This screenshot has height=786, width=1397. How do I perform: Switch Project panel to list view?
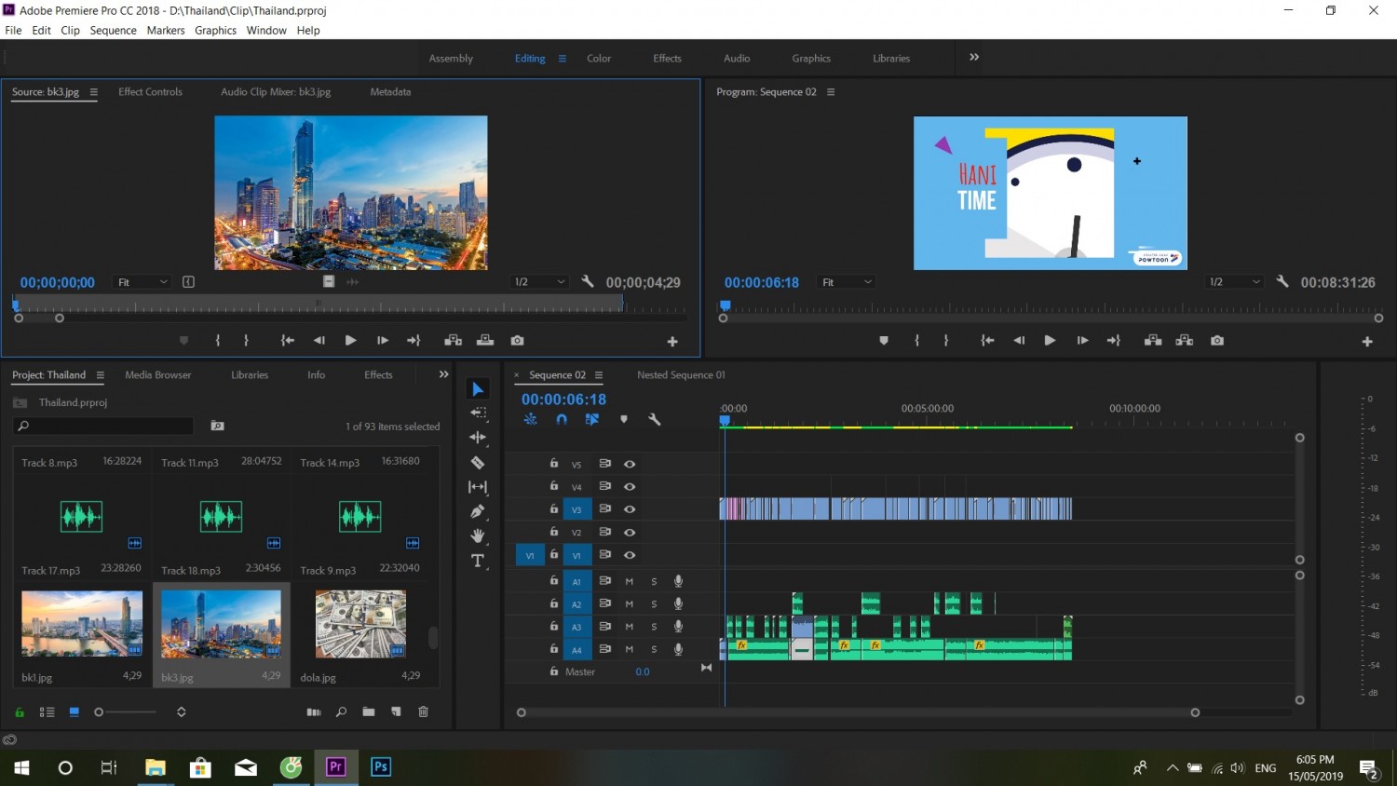47,711
